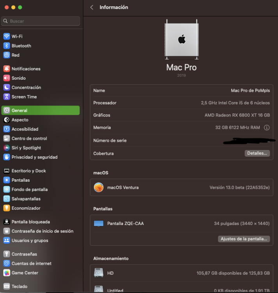Select Contraseña de inicio de sesión icon
Viewport: 278px width, 293px height.
[x=7, y=231]
